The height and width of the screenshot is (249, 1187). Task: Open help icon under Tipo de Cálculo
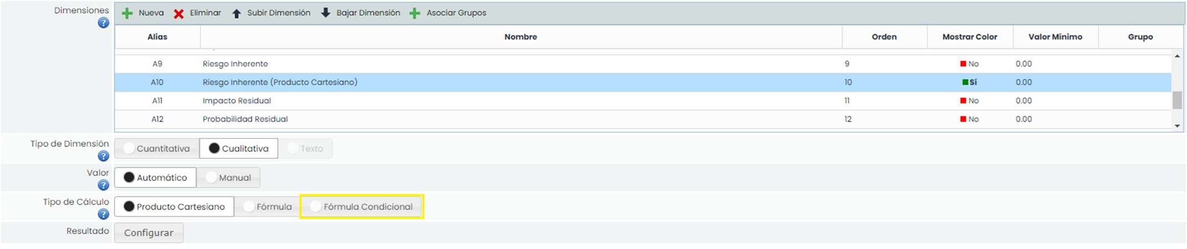click(x=103, y=214)
